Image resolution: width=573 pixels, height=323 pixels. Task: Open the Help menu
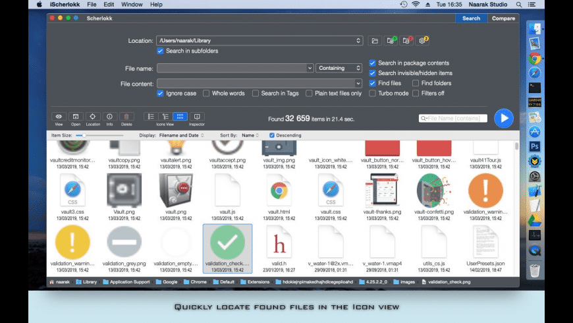[156, 5]
